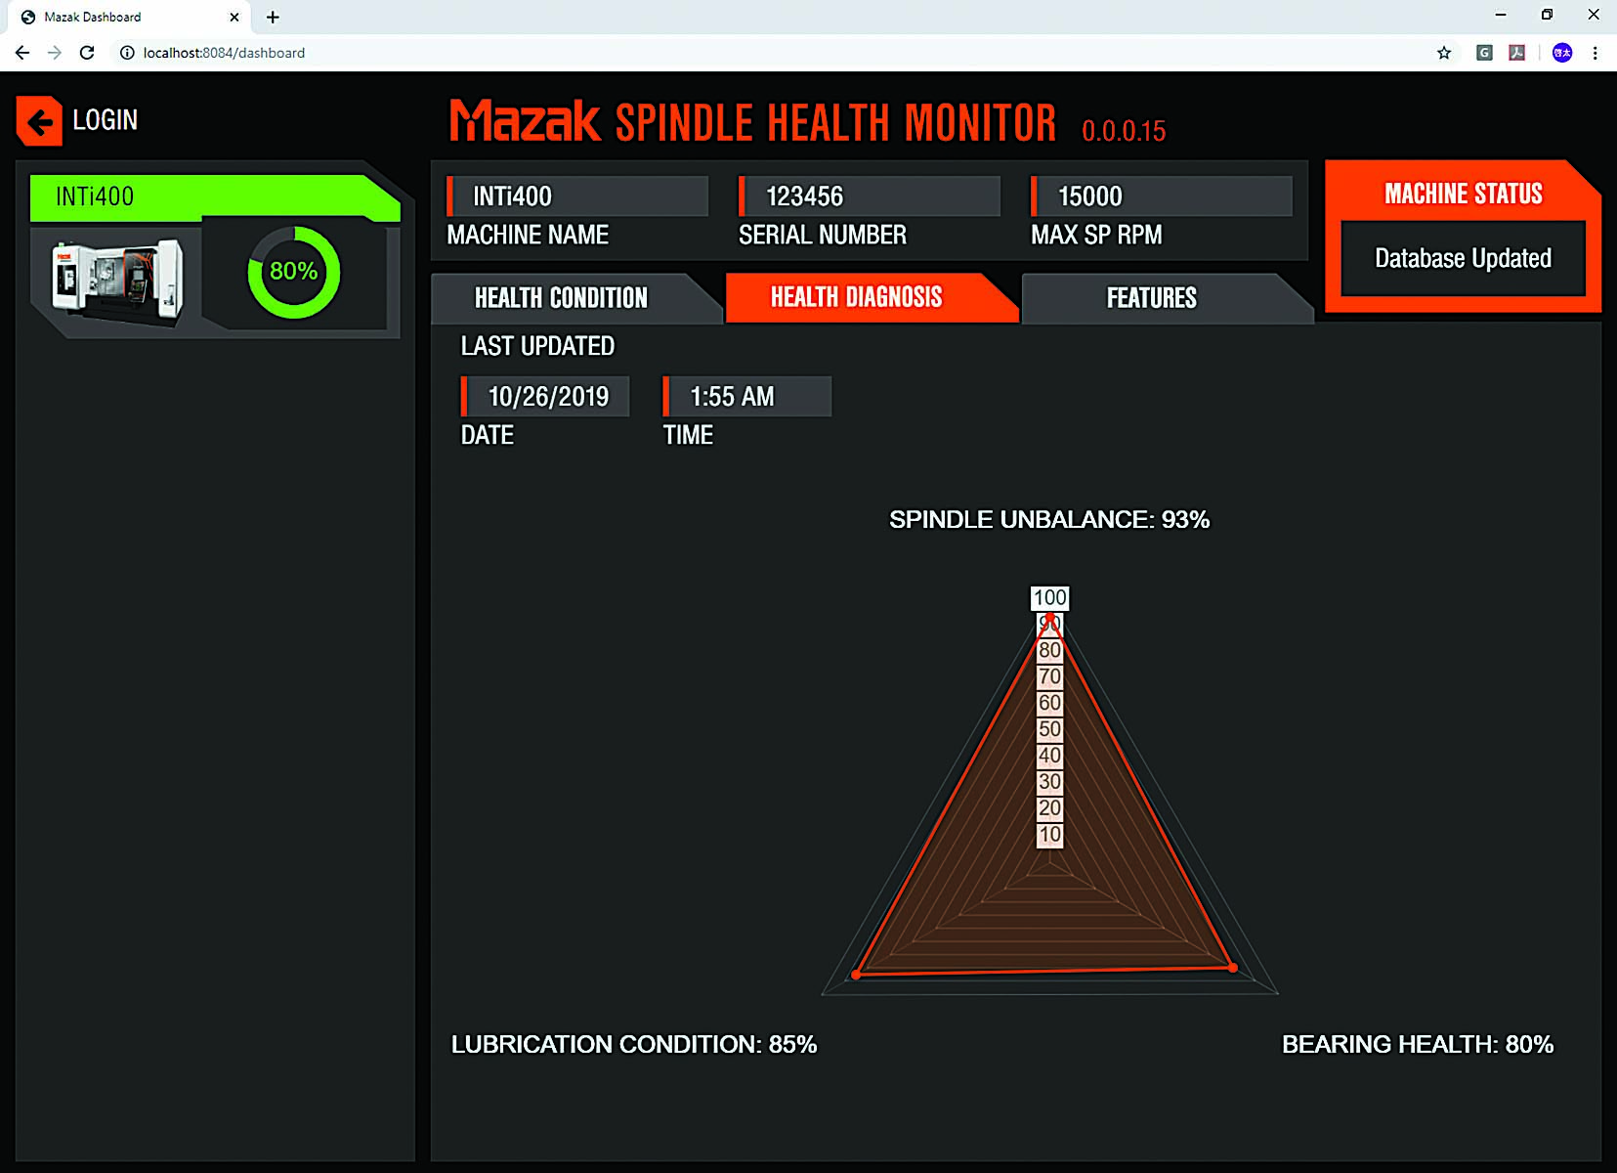Click the Bearing Health 80% label
This screenshot has height=1173, width=1617.
click(x=1418, y=1044)
